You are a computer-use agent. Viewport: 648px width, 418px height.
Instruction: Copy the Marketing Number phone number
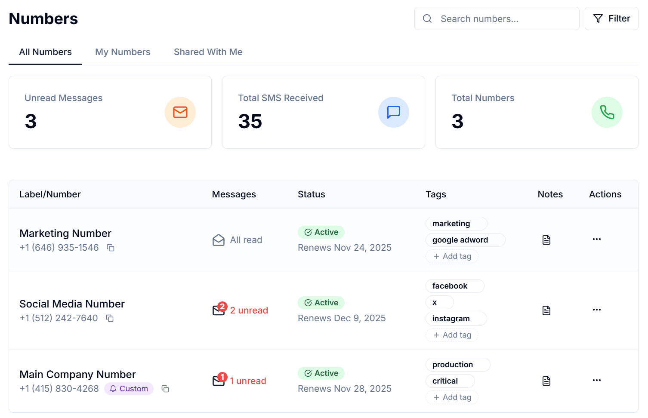[111, 248]
